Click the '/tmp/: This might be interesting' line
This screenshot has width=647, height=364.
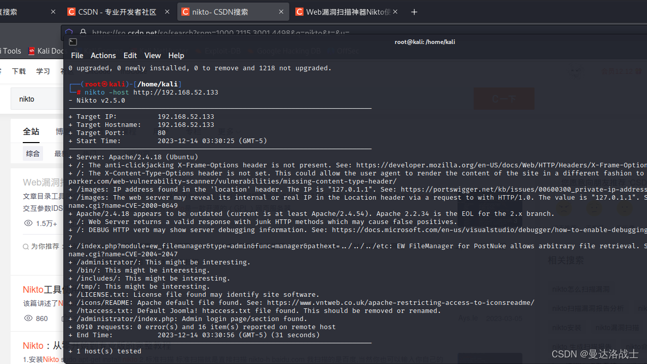(x=139, y=287)
